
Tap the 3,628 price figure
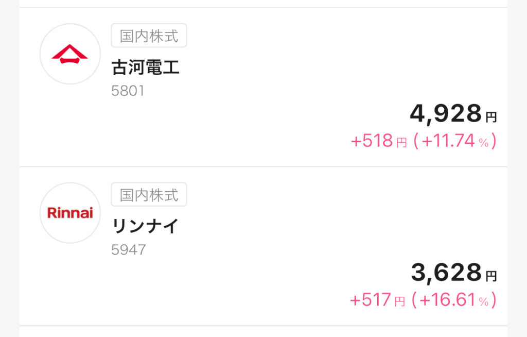coord(446,273)
